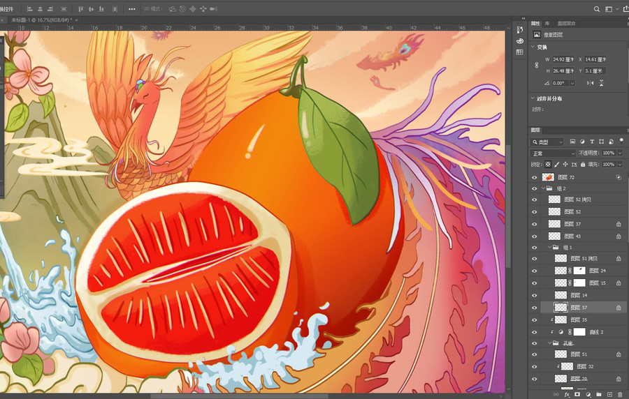Filter layers by adjustment layer kind
Viewport: 629px width, 399px height.
[x=582, y=142]
